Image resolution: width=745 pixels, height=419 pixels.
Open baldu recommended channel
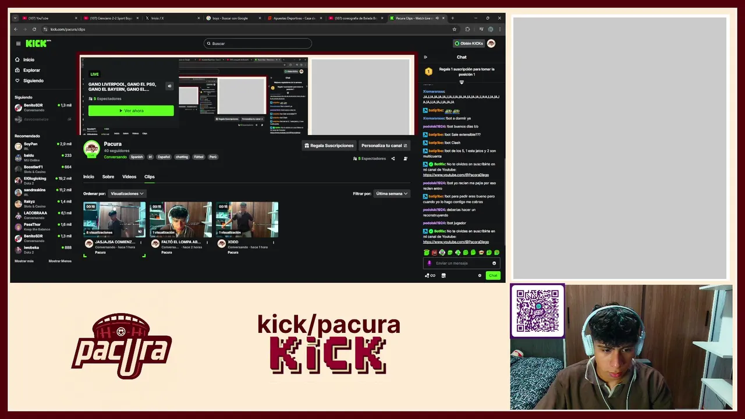coord(43,157)
